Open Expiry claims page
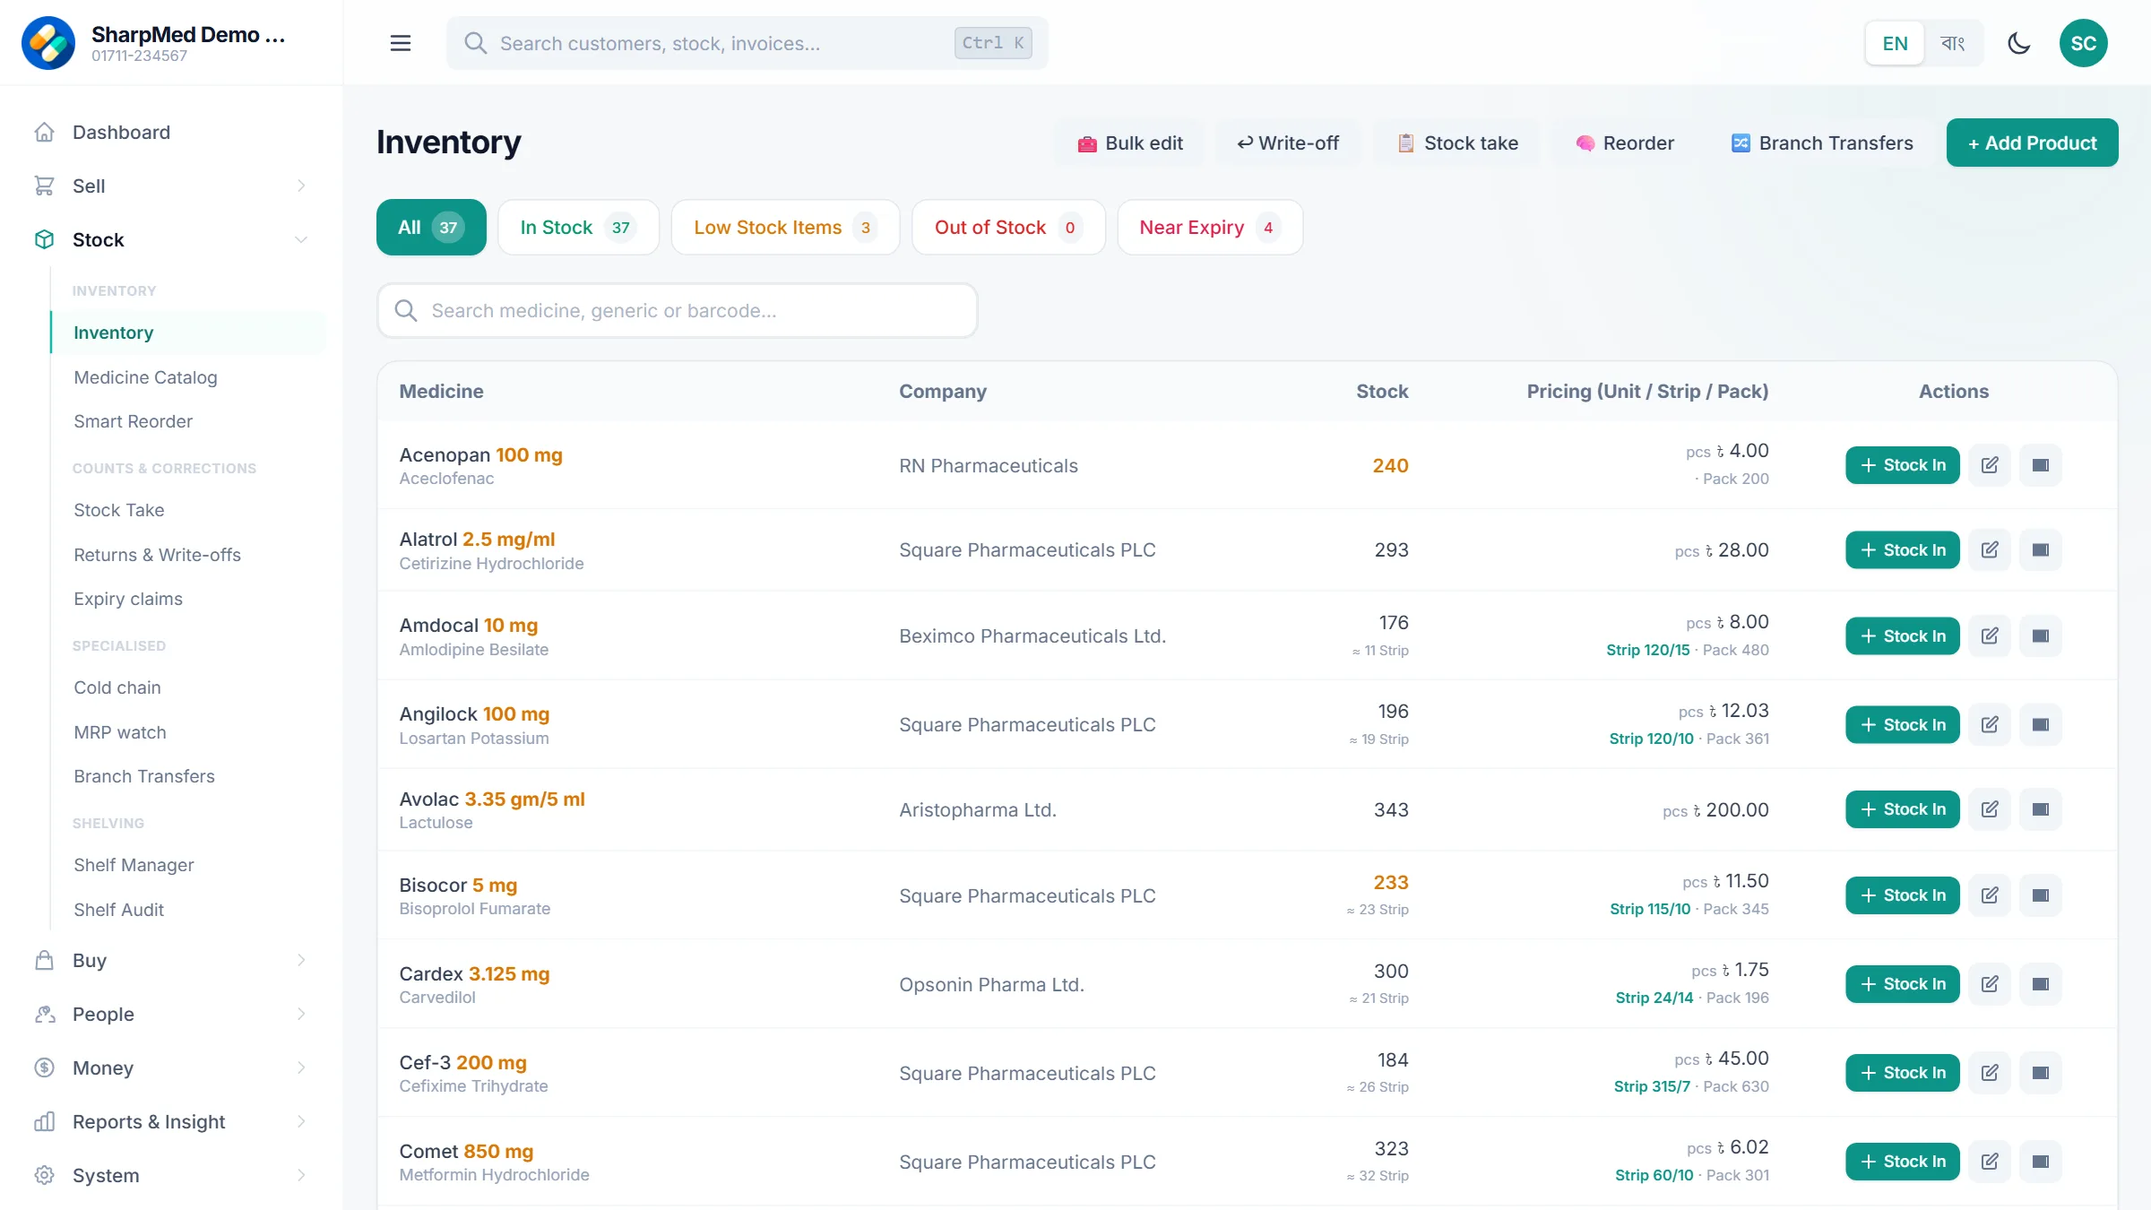Image resolution: width=2151 pixels, height=1210 pixels. [x=128, y=599]
